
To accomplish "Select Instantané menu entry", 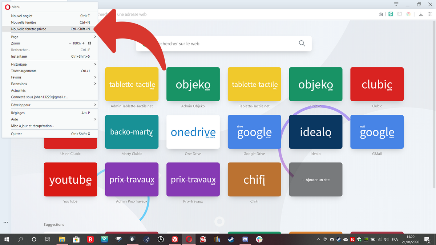I will (50, 56).
